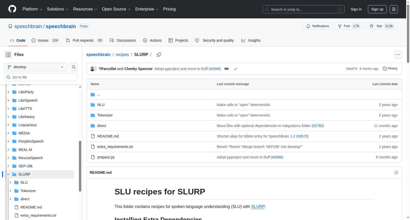Click the direct folder icon in file table

click(x=93, y=126)
